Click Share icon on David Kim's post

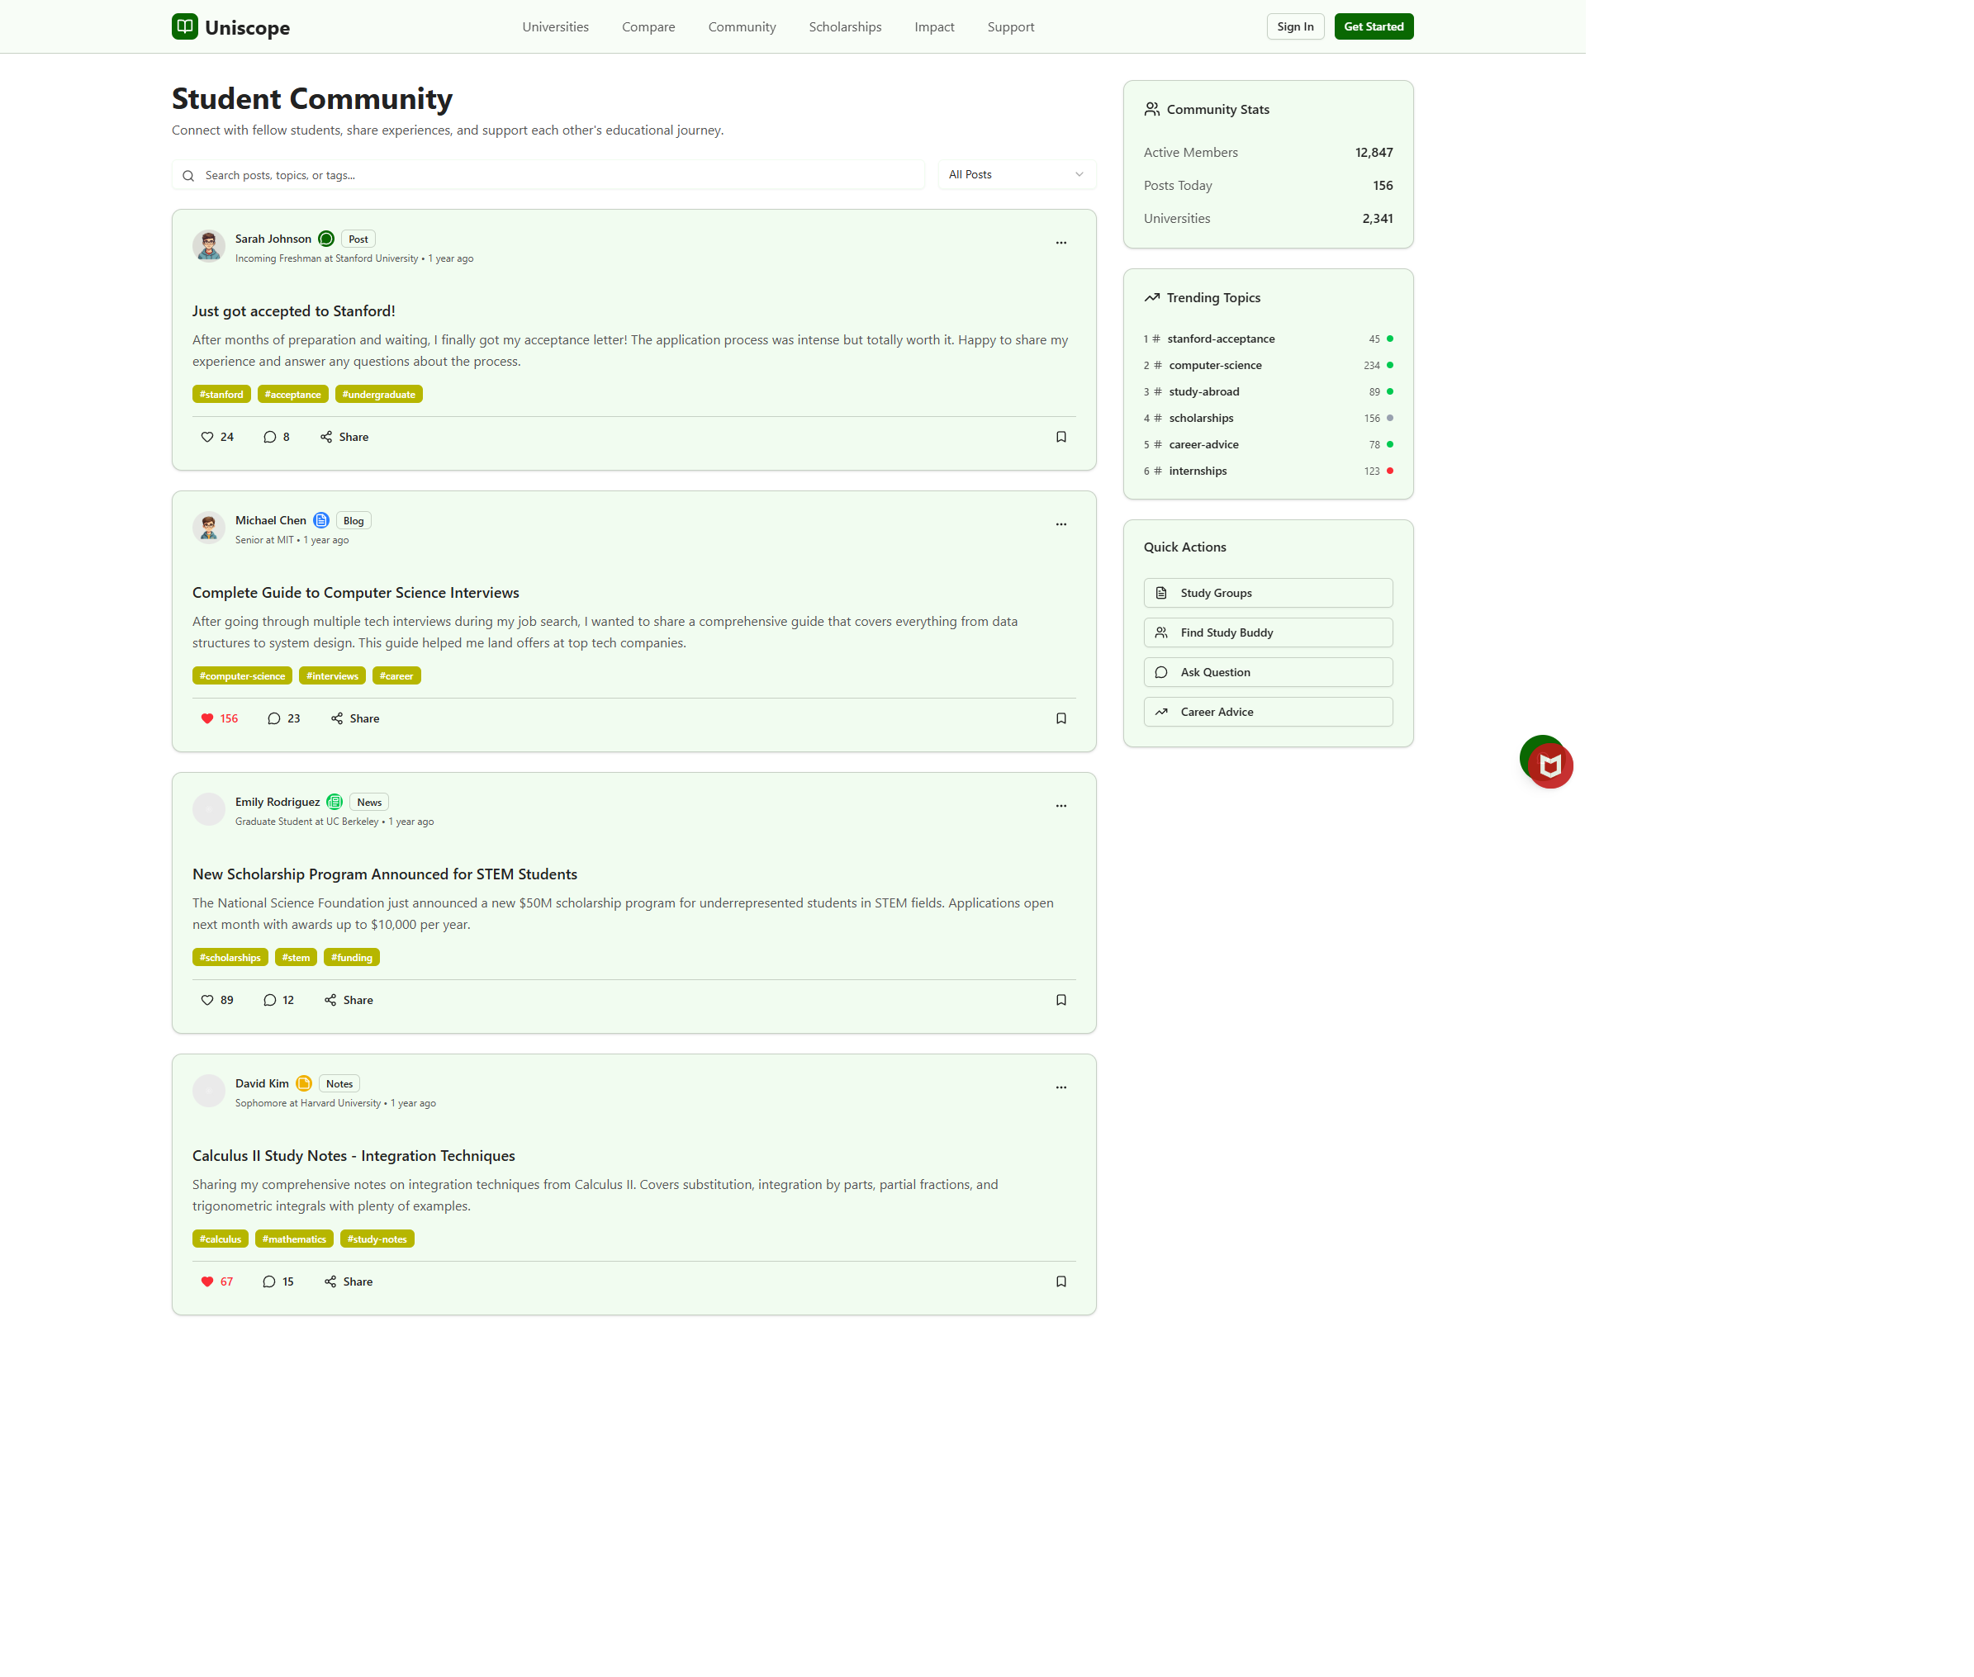(330, 1281)
